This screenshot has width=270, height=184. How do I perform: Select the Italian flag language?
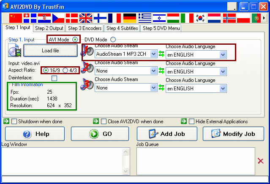point(187,18)
